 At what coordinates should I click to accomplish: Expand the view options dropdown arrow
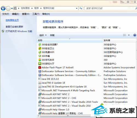tap(129, 35)
